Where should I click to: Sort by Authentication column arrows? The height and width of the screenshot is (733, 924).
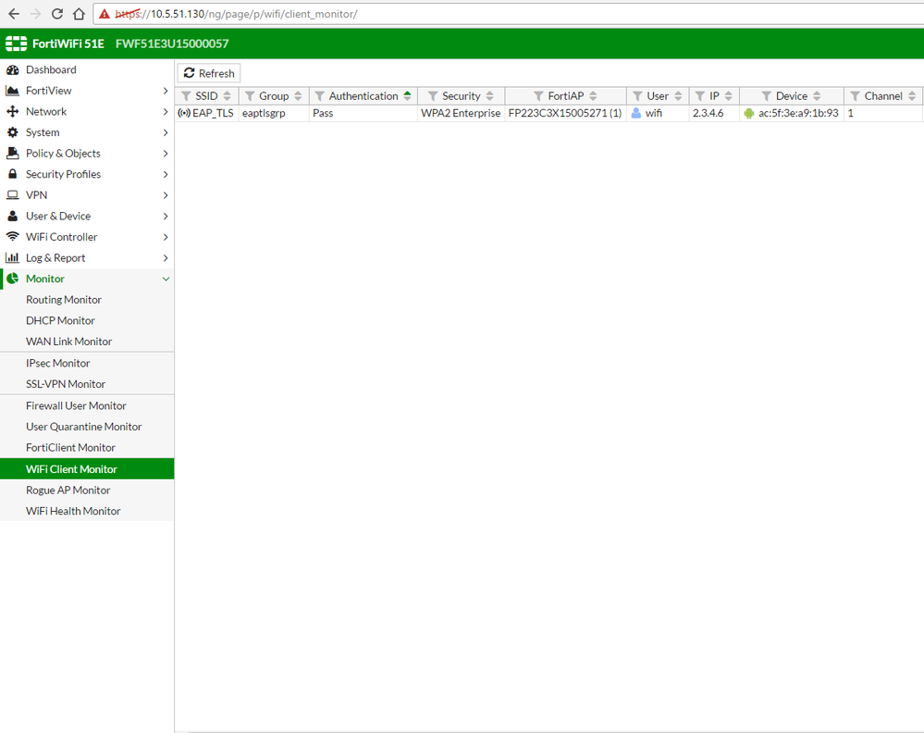(x=407, y=96)
